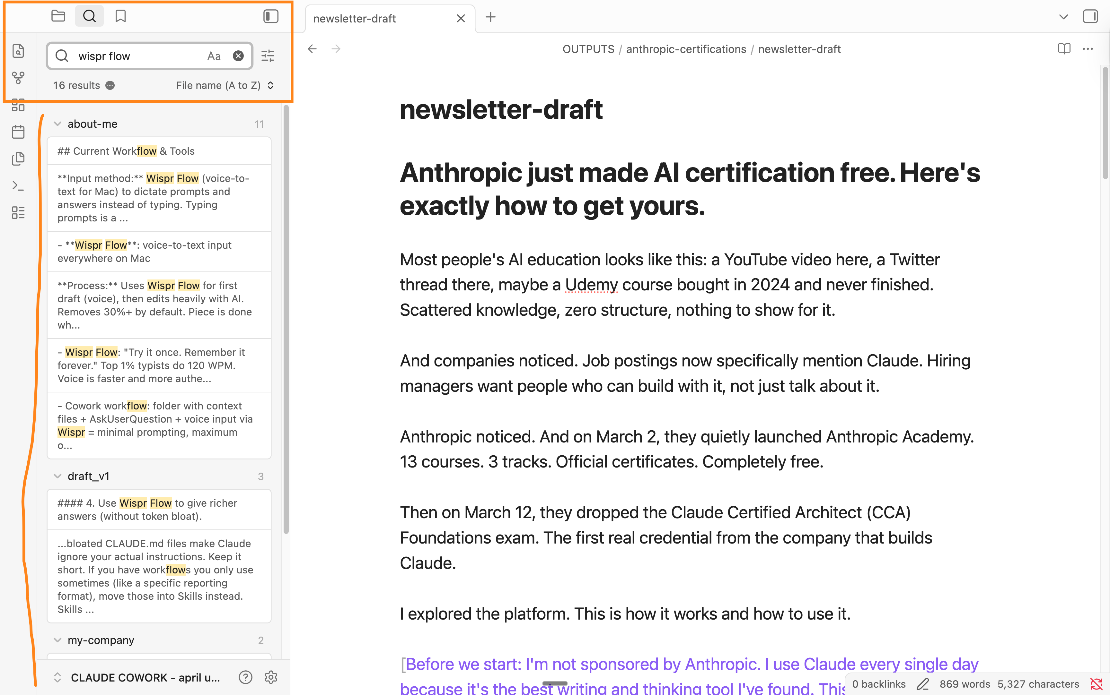The height and width of the screenshot is (695, 1110).
Task: Open the file explorer folder icon
Action: (58, 17)
